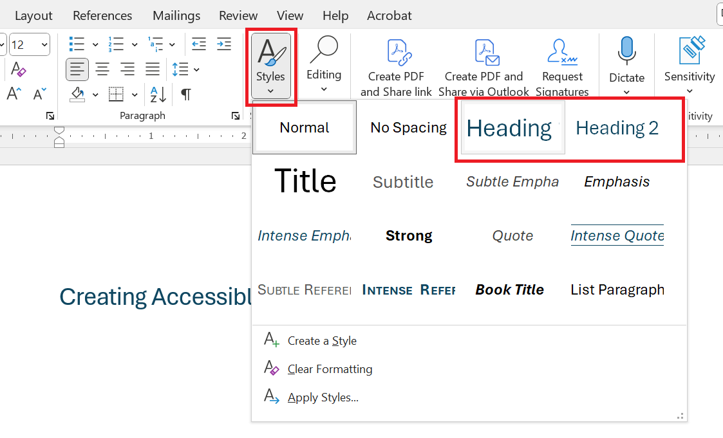Open the Layout tab
This screenshot has width=723, height=438.
coord(33,15)
